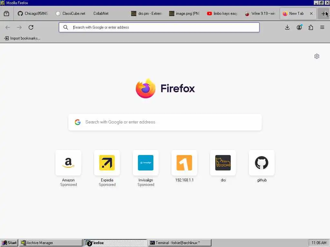Switch to Archive Manager in taskbar

point(51,243)
